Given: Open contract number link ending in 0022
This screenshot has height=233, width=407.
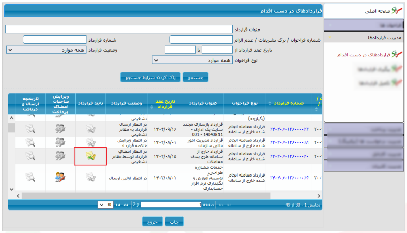Looking at the screenshot, I should click(290, 129).
